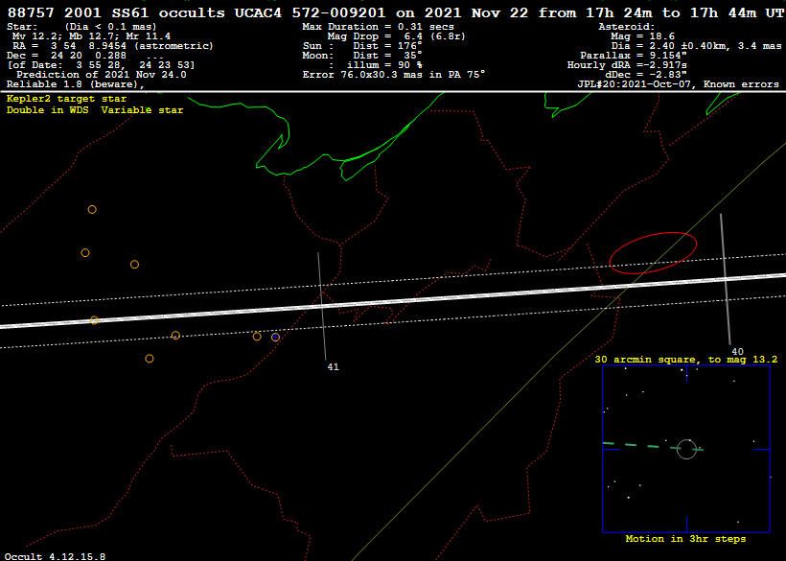Click the 'Parallax = 9.154"' value

tap(634, 56)
